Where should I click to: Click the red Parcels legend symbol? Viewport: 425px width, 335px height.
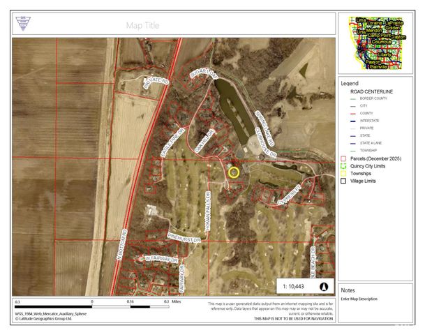coord(343,158)
